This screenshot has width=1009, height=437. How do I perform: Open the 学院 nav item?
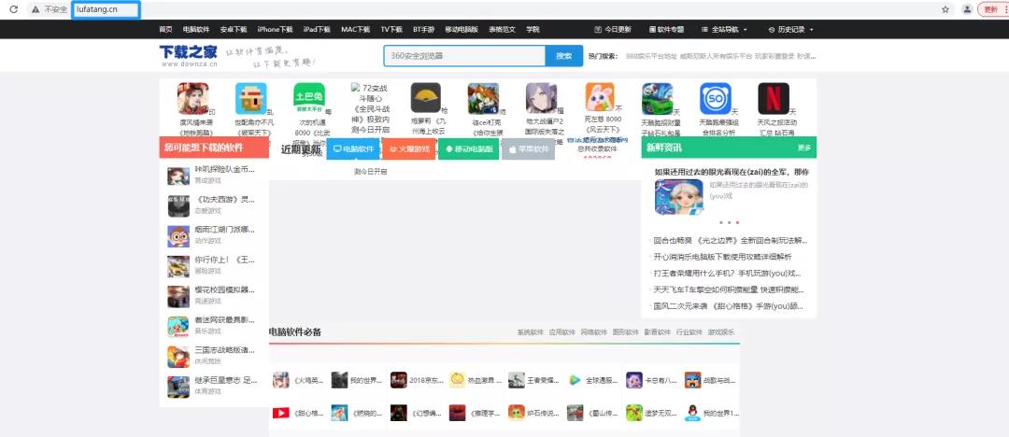coord(533,30)
